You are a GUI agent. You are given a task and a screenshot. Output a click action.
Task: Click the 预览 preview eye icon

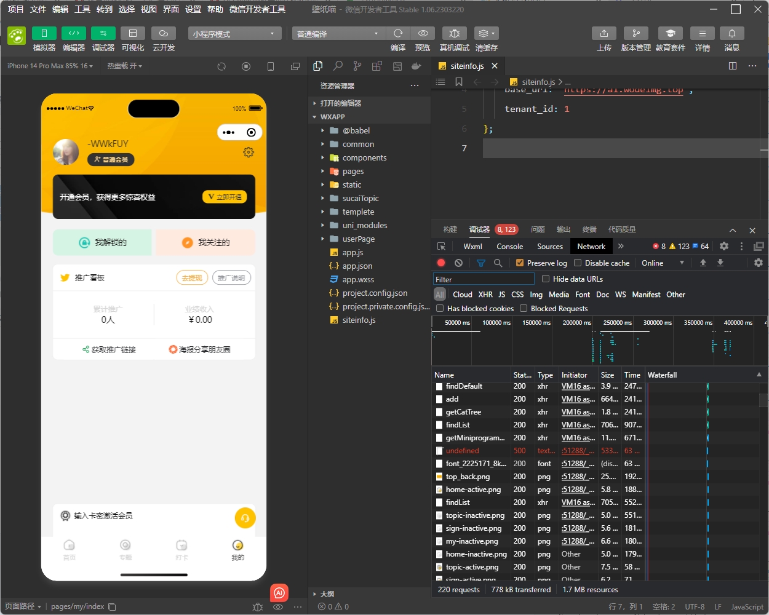pyautogui.click(x=423, y=33)
